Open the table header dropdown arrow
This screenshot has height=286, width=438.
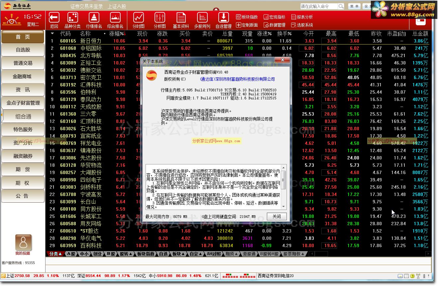click(52, 34)
